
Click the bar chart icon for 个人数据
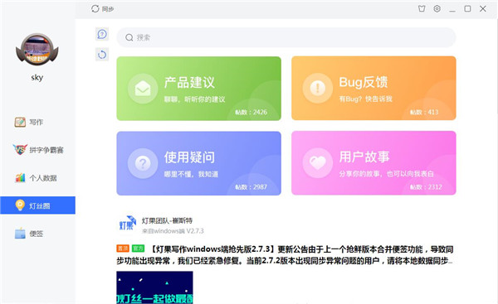pyautogui.click(x=20, y=177)
